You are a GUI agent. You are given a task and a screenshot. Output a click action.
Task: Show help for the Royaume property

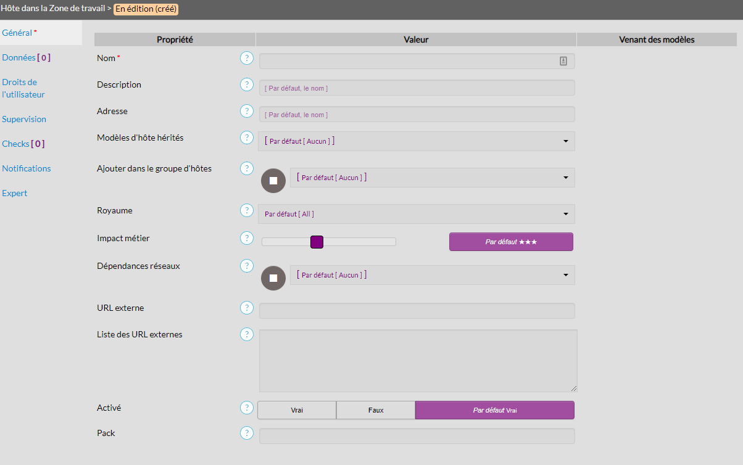tap(247, 210)
